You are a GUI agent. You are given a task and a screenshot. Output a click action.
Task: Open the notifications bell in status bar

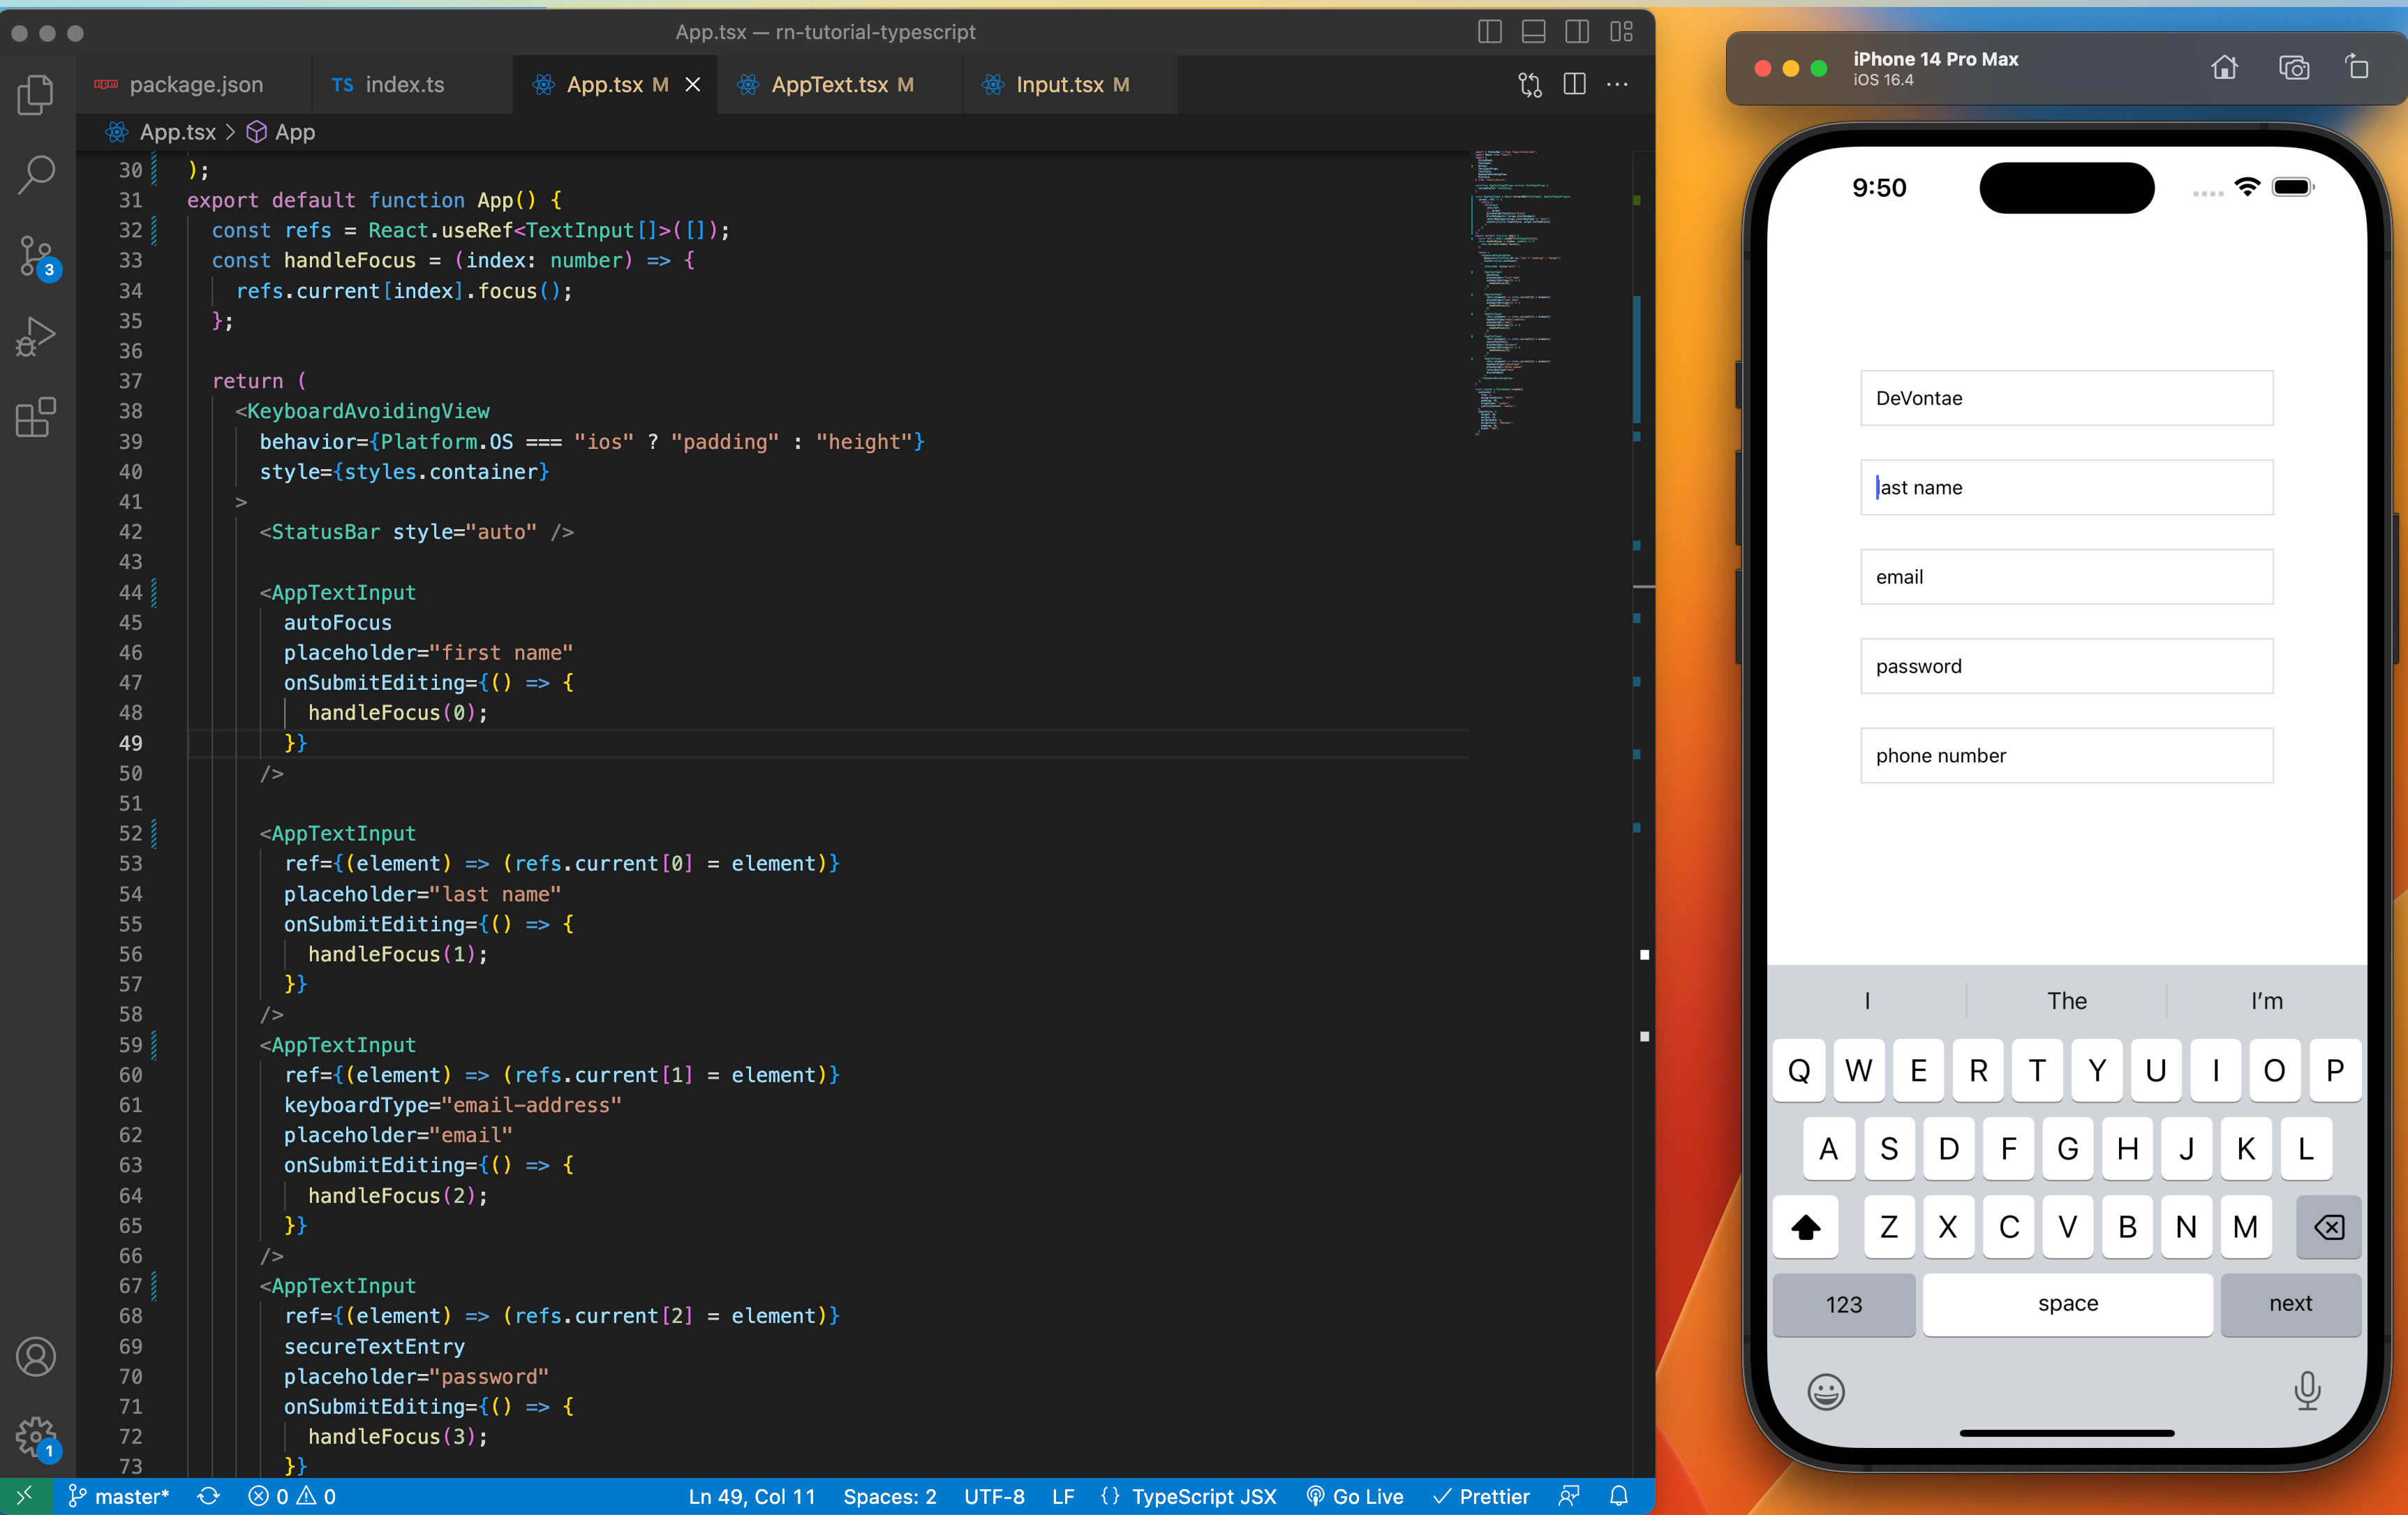click(x=1618, y=1496)
